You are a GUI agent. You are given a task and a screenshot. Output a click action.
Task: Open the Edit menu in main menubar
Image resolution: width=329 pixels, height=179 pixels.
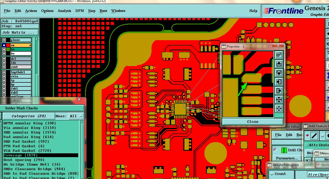click(18, 11)
